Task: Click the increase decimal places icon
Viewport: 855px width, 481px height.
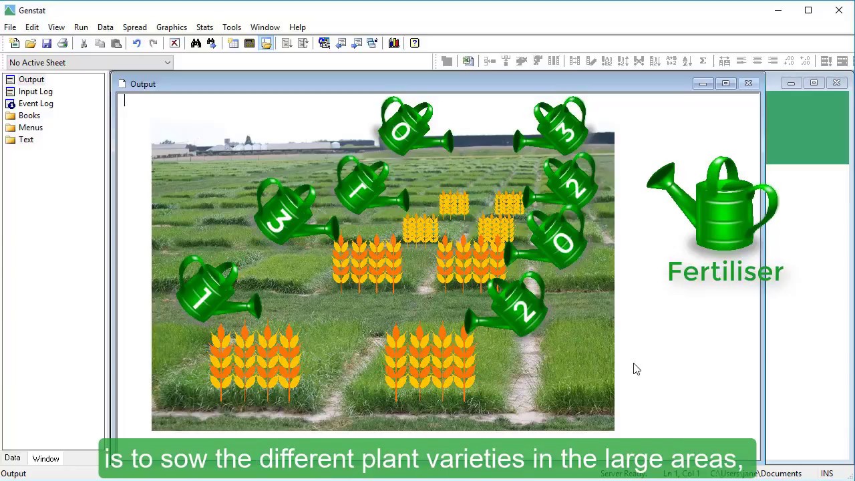Action: pos(789,61)
